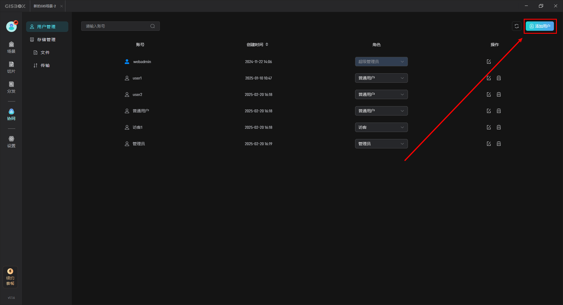
Task: Click the search magnifier icon
Action: [x=152, y=26]
